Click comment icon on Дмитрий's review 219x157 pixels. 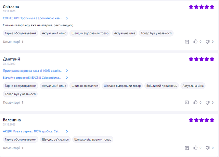(x=187, y=102)
